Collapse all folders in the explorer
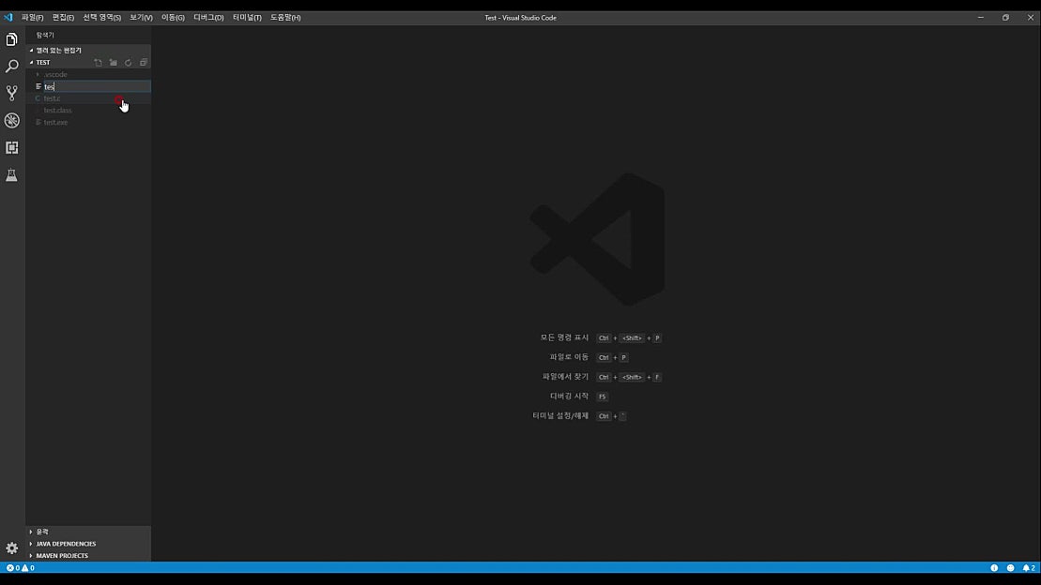Viewport: 1041px width, 585px height. pyautogui.click(x=143, y=62)
